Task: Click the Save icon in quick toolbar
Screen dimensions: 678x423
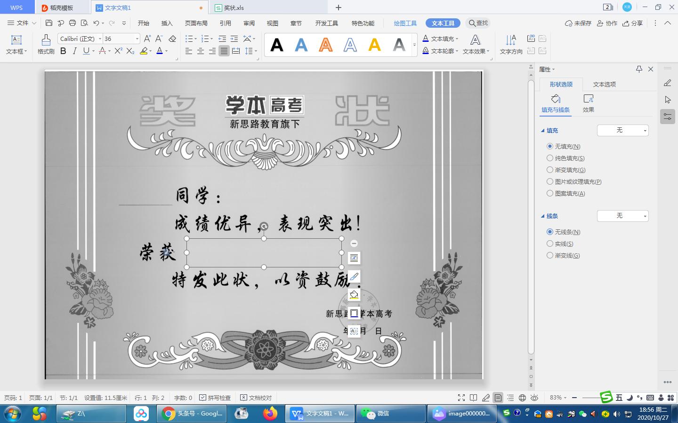Action: (x=49, y=23)
